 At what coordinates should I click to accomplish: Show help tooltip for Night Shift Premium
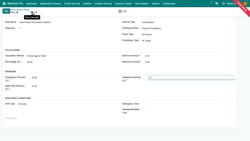tap(10, 89)
